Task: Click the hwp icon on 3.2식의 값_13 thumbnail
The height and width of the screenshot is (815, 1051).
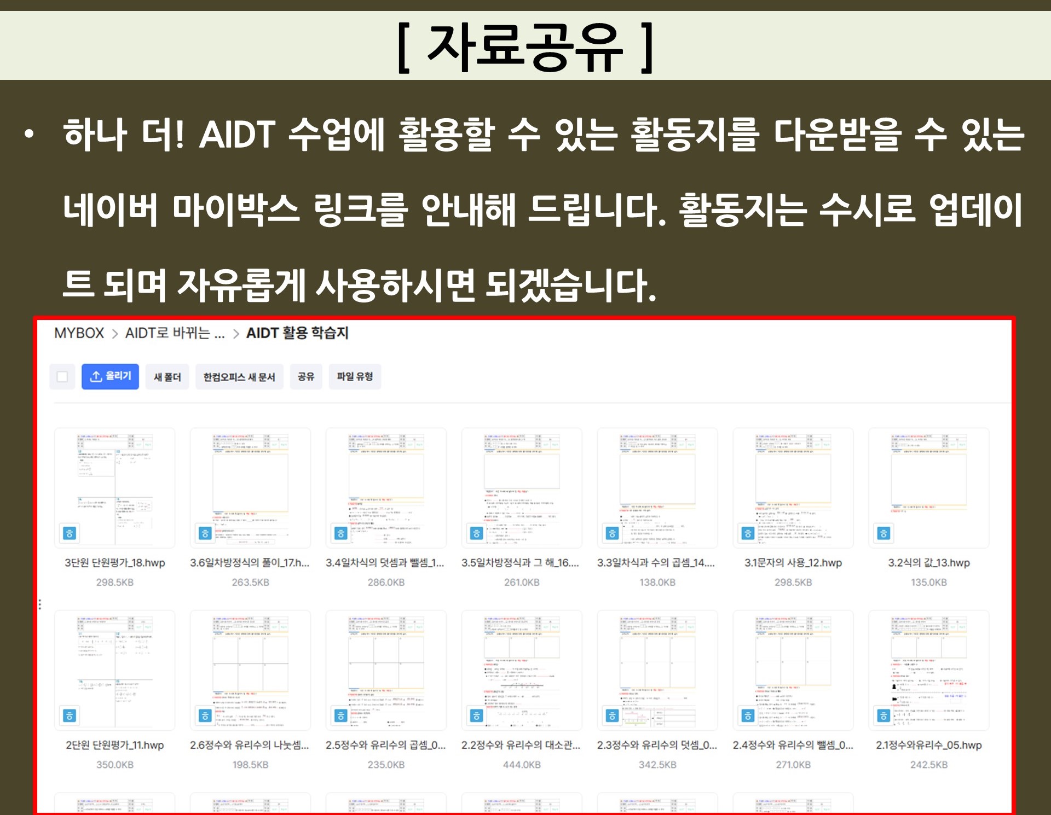Action: 883,533
